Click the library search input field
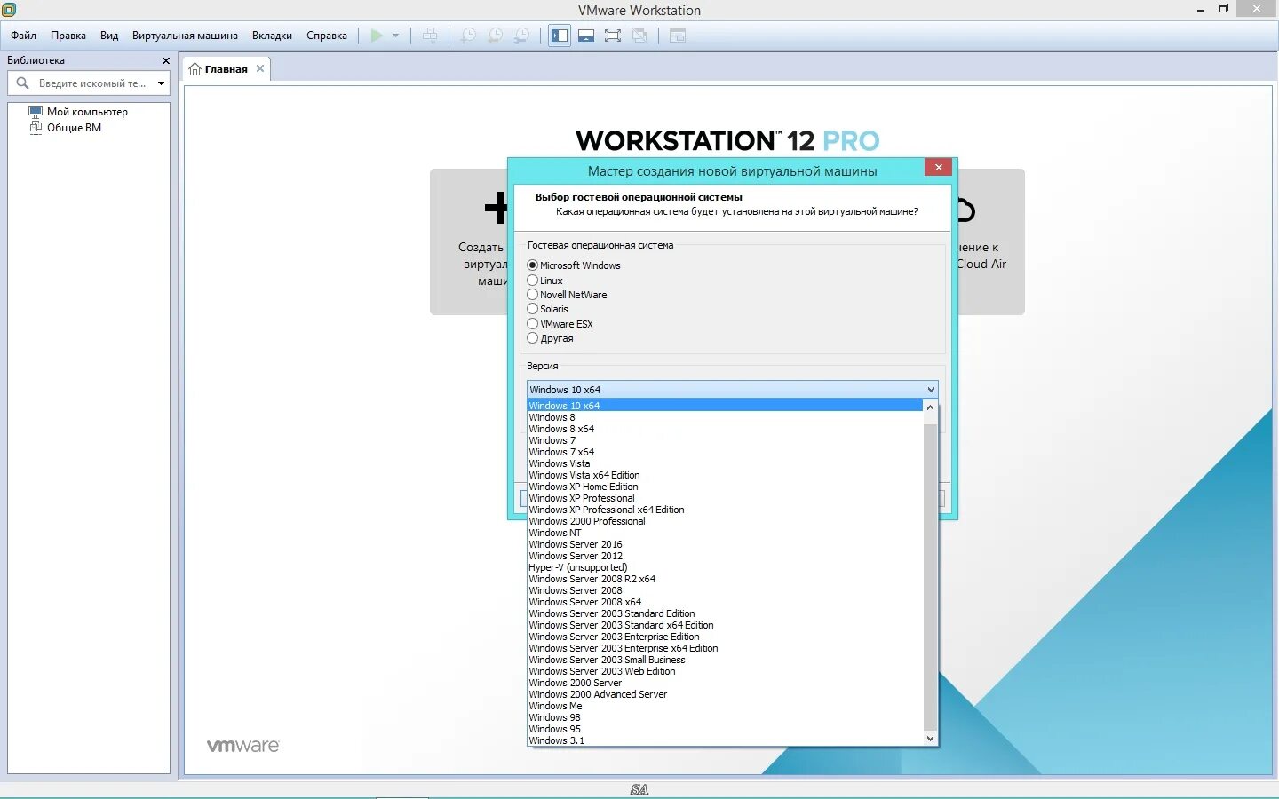The image size is (1279, 799). (x=89, y=83)
